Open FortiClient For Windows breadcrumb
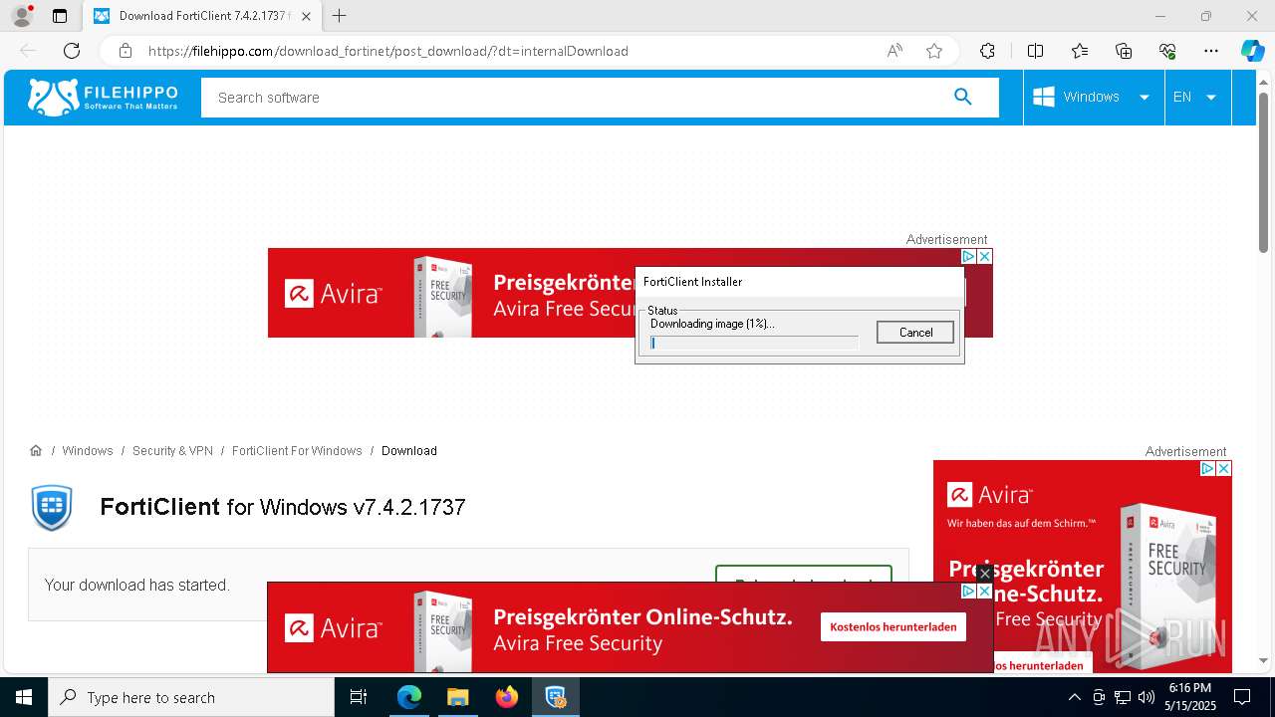This screenshot has height=717, width=1275. point(297,451)
